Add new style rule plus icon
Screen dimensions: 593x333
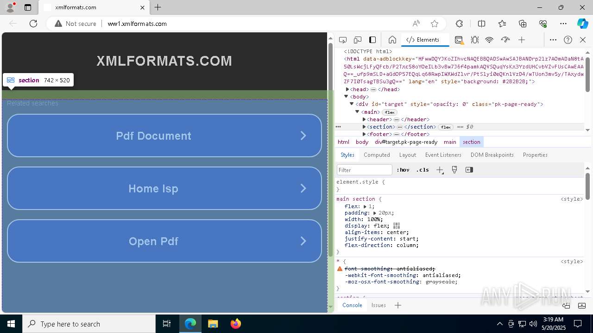click(440, 170)
